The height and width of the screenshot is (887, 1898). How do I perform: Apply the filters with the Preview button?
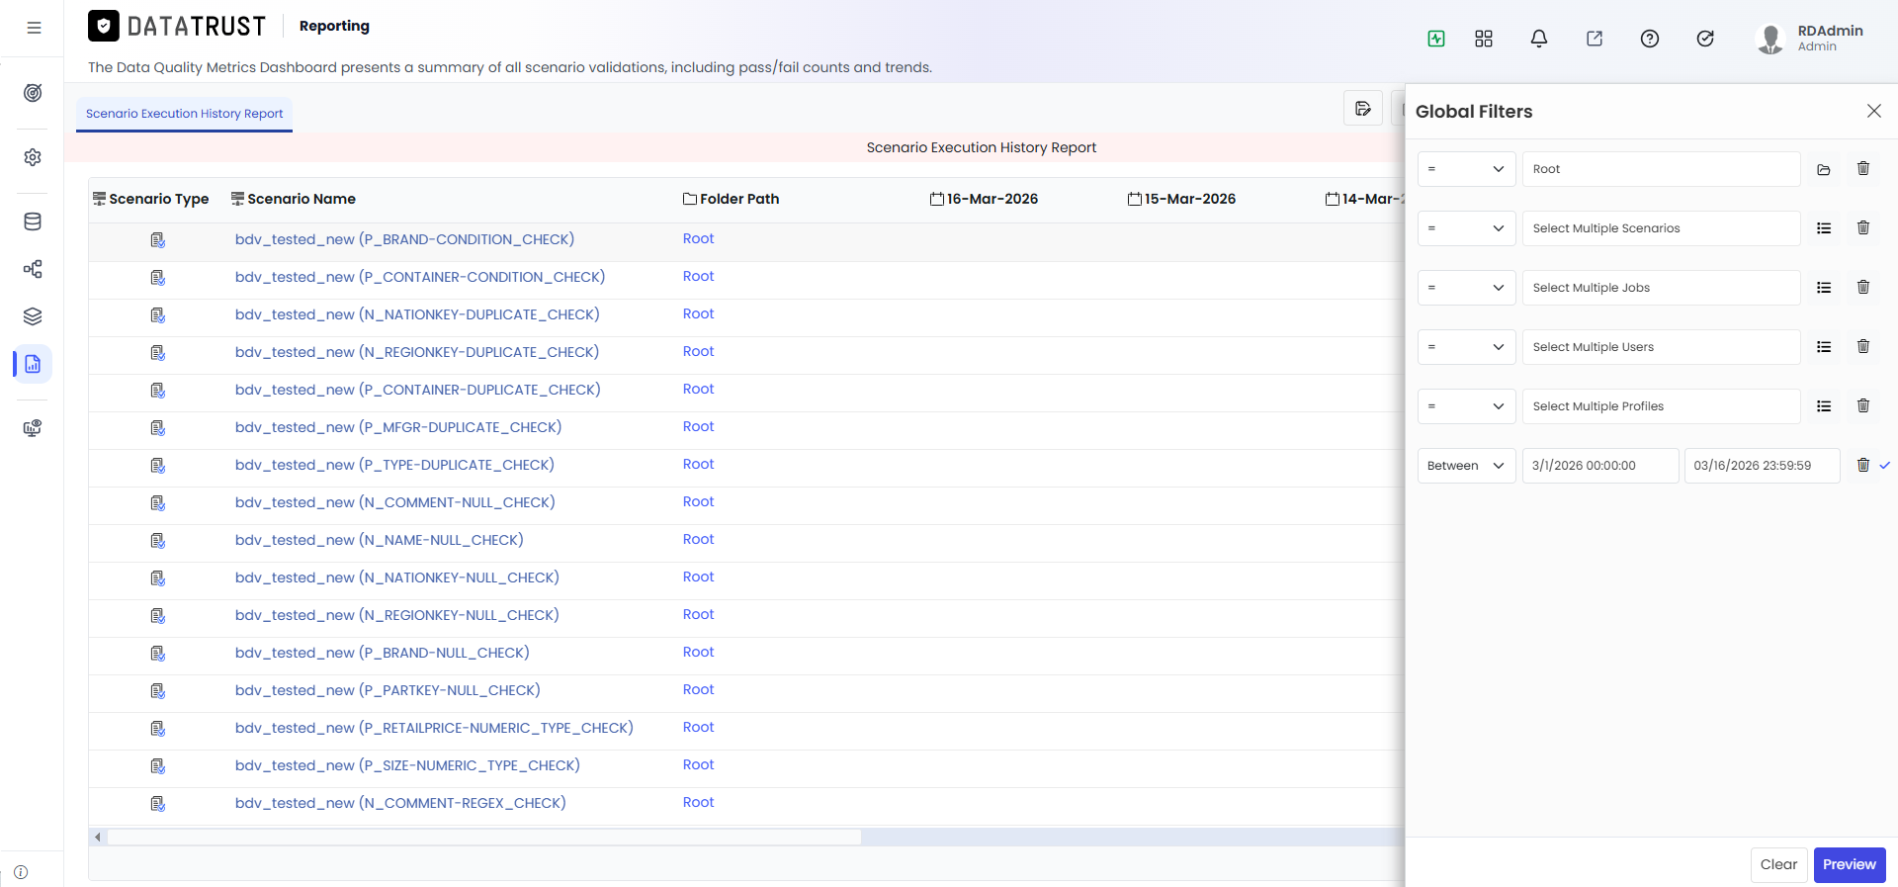point(1850,864)
